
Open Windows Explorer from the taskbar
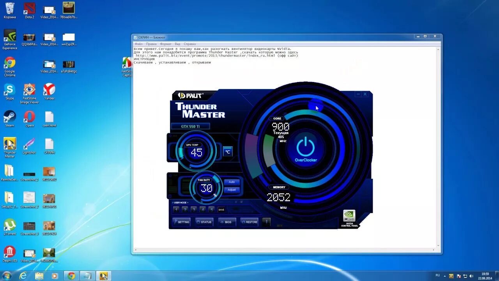(39, 276)
